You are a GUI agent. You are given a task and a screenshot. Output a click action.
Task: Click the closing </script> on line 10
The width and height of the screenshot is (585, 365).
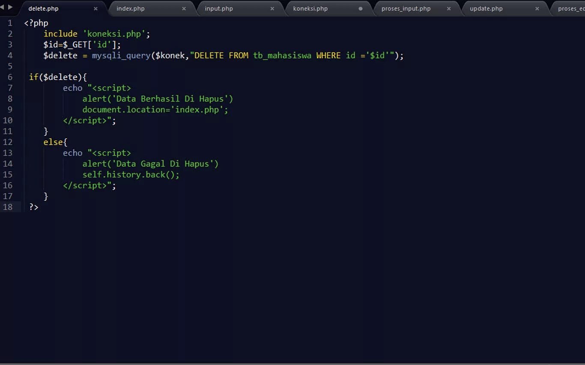pyautogui.click(x=85, y=121)
